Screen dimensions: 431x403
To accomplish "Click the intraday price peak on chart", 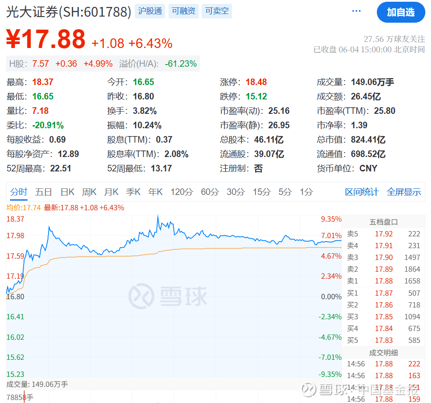I will pos(158,216).
